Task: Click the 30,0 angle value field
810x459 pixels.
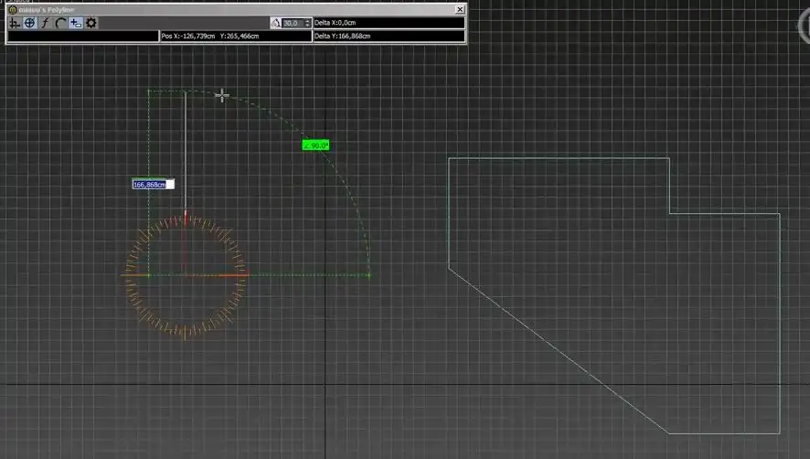Action: [x=293, y=23]
